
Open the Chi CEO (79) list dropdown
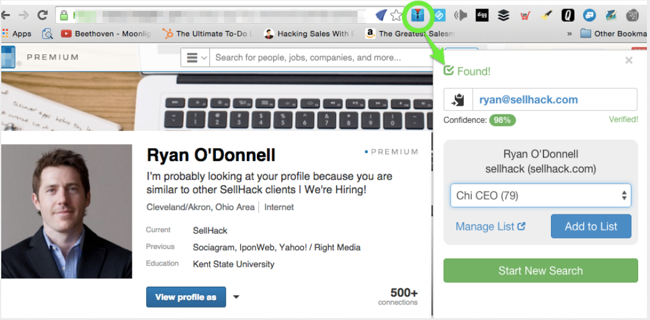[x=540, y=196]
